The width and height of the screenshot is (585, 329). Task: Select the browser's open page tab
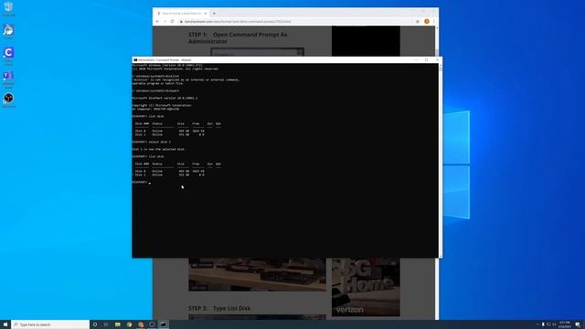182,13
